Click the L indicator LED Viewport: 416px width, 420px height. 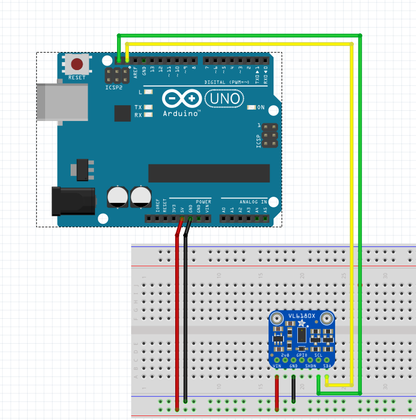point(149,92)
